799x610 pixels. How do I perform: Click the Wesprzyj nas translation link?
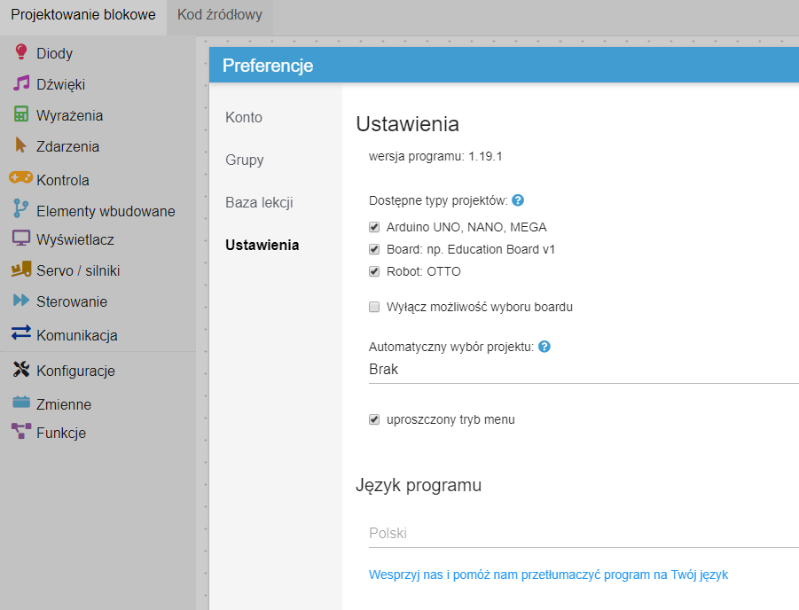(547, 575)
